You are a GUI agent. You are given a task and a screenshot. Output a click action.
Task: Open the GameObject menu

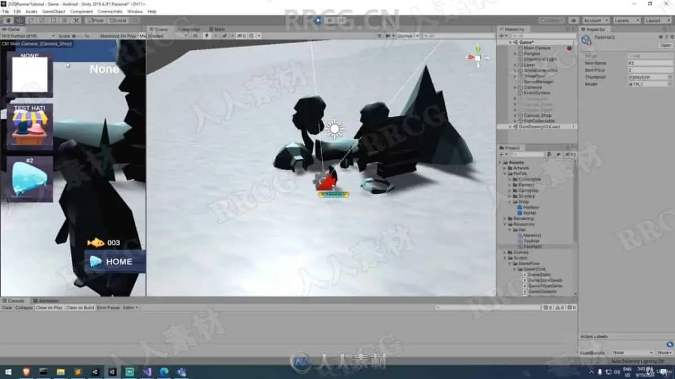[53, 11]
